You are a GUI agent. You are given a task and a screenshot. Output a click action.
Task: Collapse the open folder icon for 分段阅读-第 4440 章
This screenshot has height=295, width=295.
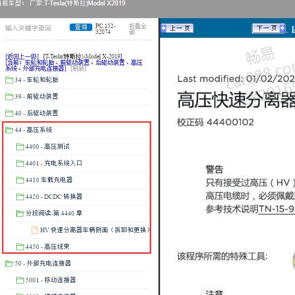click(x=20, y=214)
